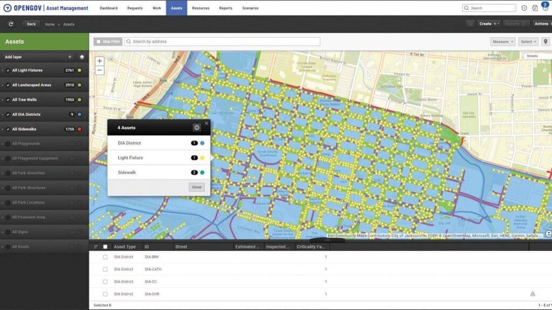Check the DIA-CATH row checkbox
The image size is (552, 310).
(105, 269)
